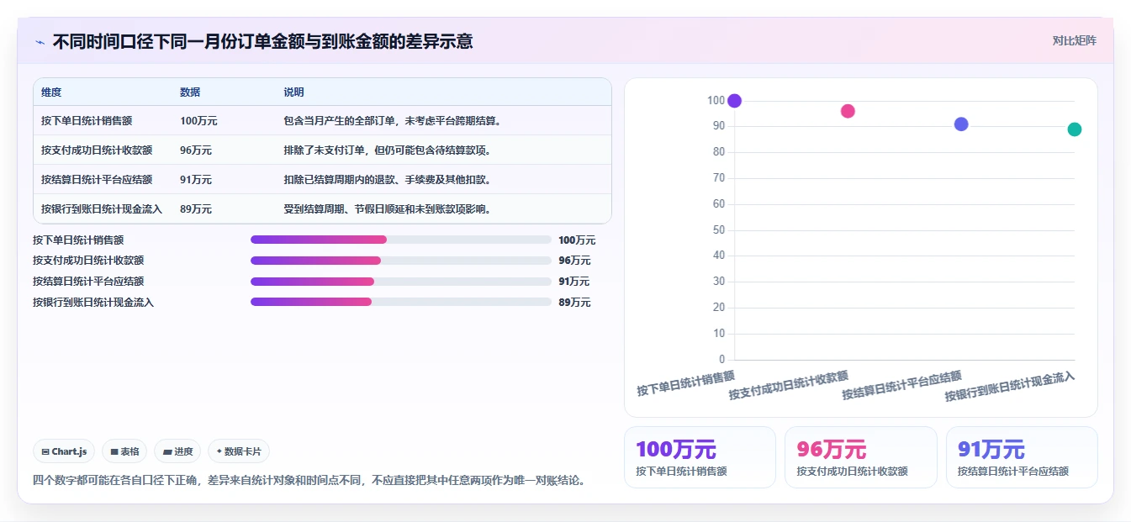Viewport: 1131px width, 522px height.
Task: Select the Chart.js tag chip
Action: (x=65, y=451)
